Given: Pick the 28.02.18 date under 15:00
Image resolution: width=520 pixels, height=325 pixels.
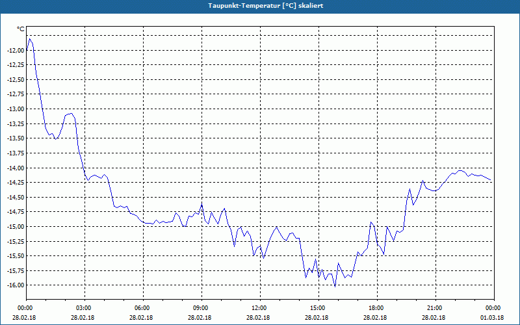Looking at the screenshot, I should point(317,318).
